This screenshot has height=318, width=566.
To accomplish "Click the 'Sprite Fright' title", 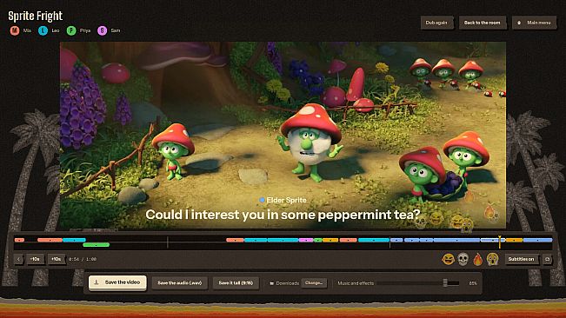I will click(36, 16).
